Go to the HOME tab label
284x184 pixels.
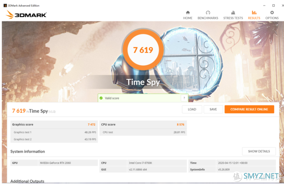tap(188, 18)
